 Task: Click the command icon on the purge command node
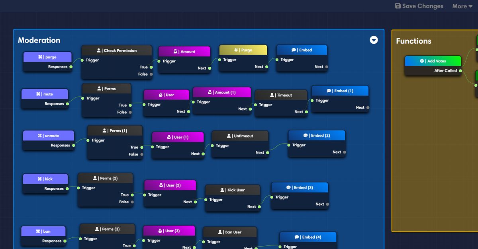pyautogui.click(x=39, y=57)
